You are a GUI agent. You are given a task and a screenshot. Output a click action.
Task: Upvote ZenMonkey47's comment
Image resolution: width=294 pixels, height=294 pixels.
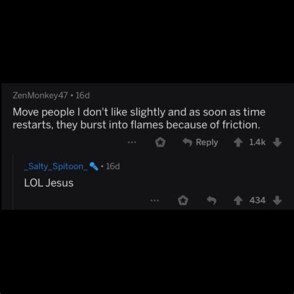tap(238, 143)
